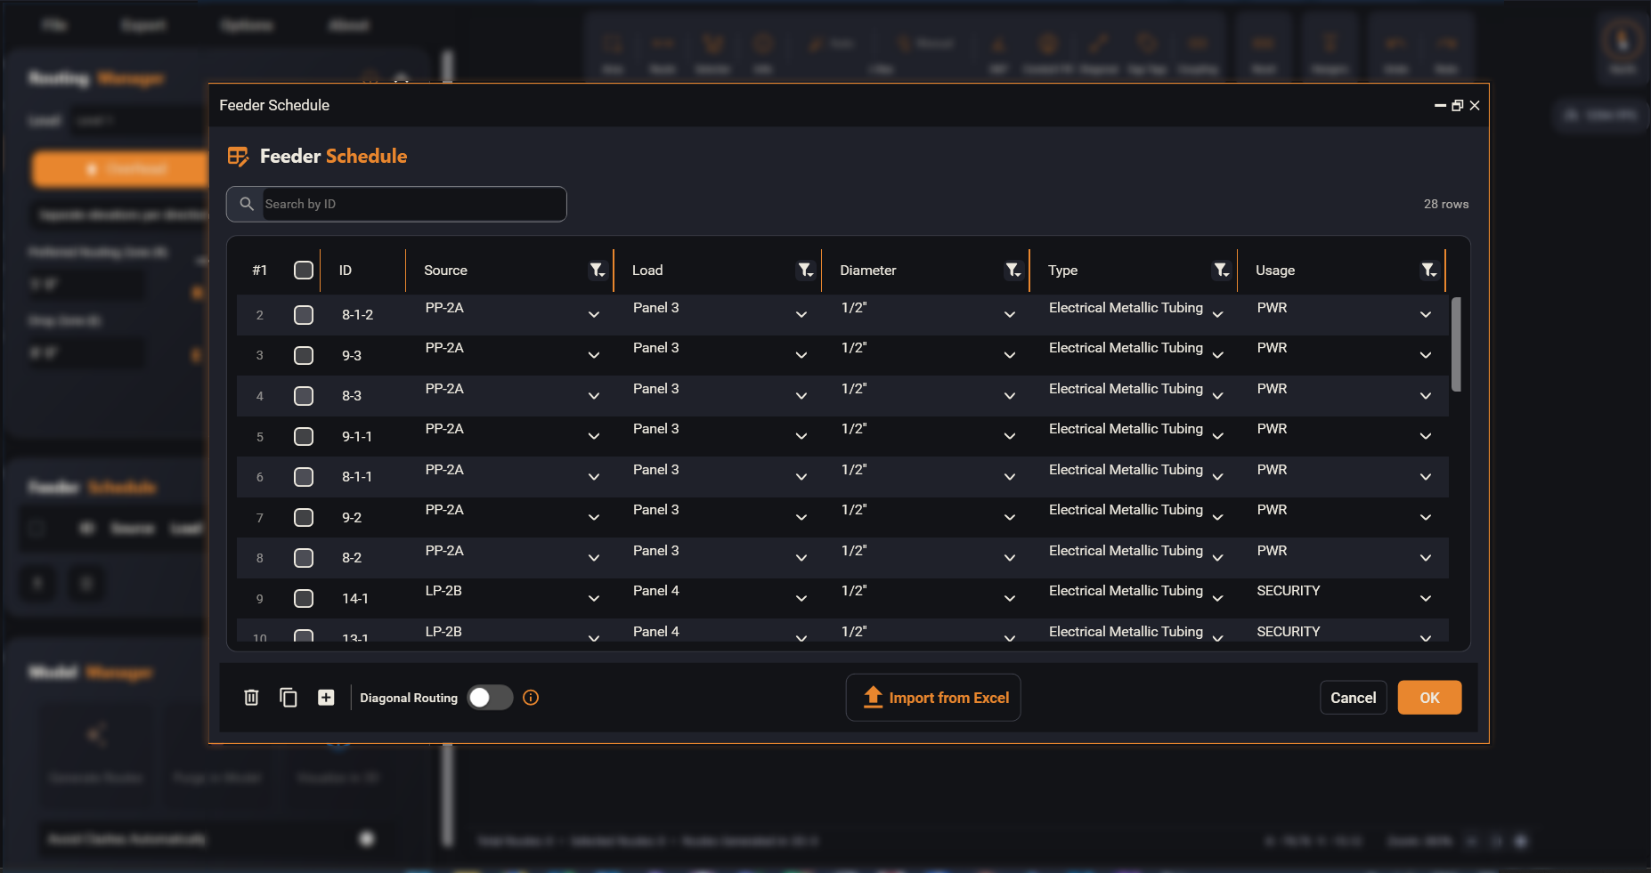This screenshot has width=1651, height=873.
Task: Open the Diagonal Routing info icon
Action: (531, 698)
